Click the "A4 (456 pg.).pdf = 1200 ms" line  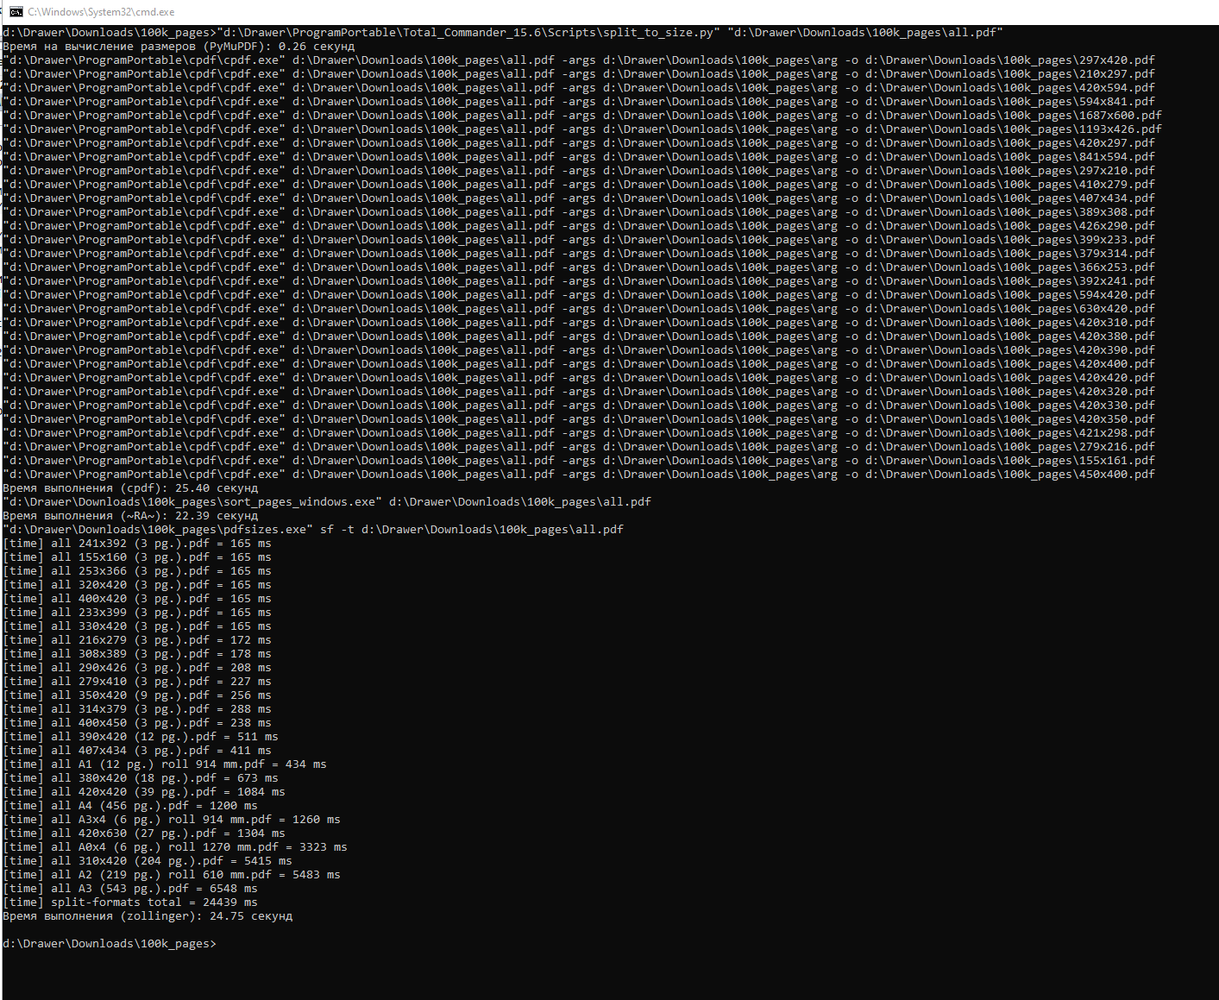(130, 806)
